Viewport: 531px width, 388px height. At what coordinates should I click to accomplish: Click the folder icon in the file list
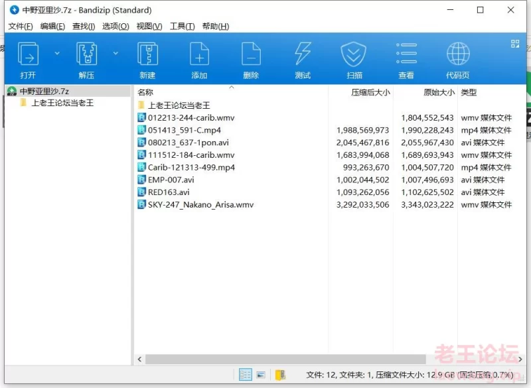pyautogui.click(x=141, y=105)
